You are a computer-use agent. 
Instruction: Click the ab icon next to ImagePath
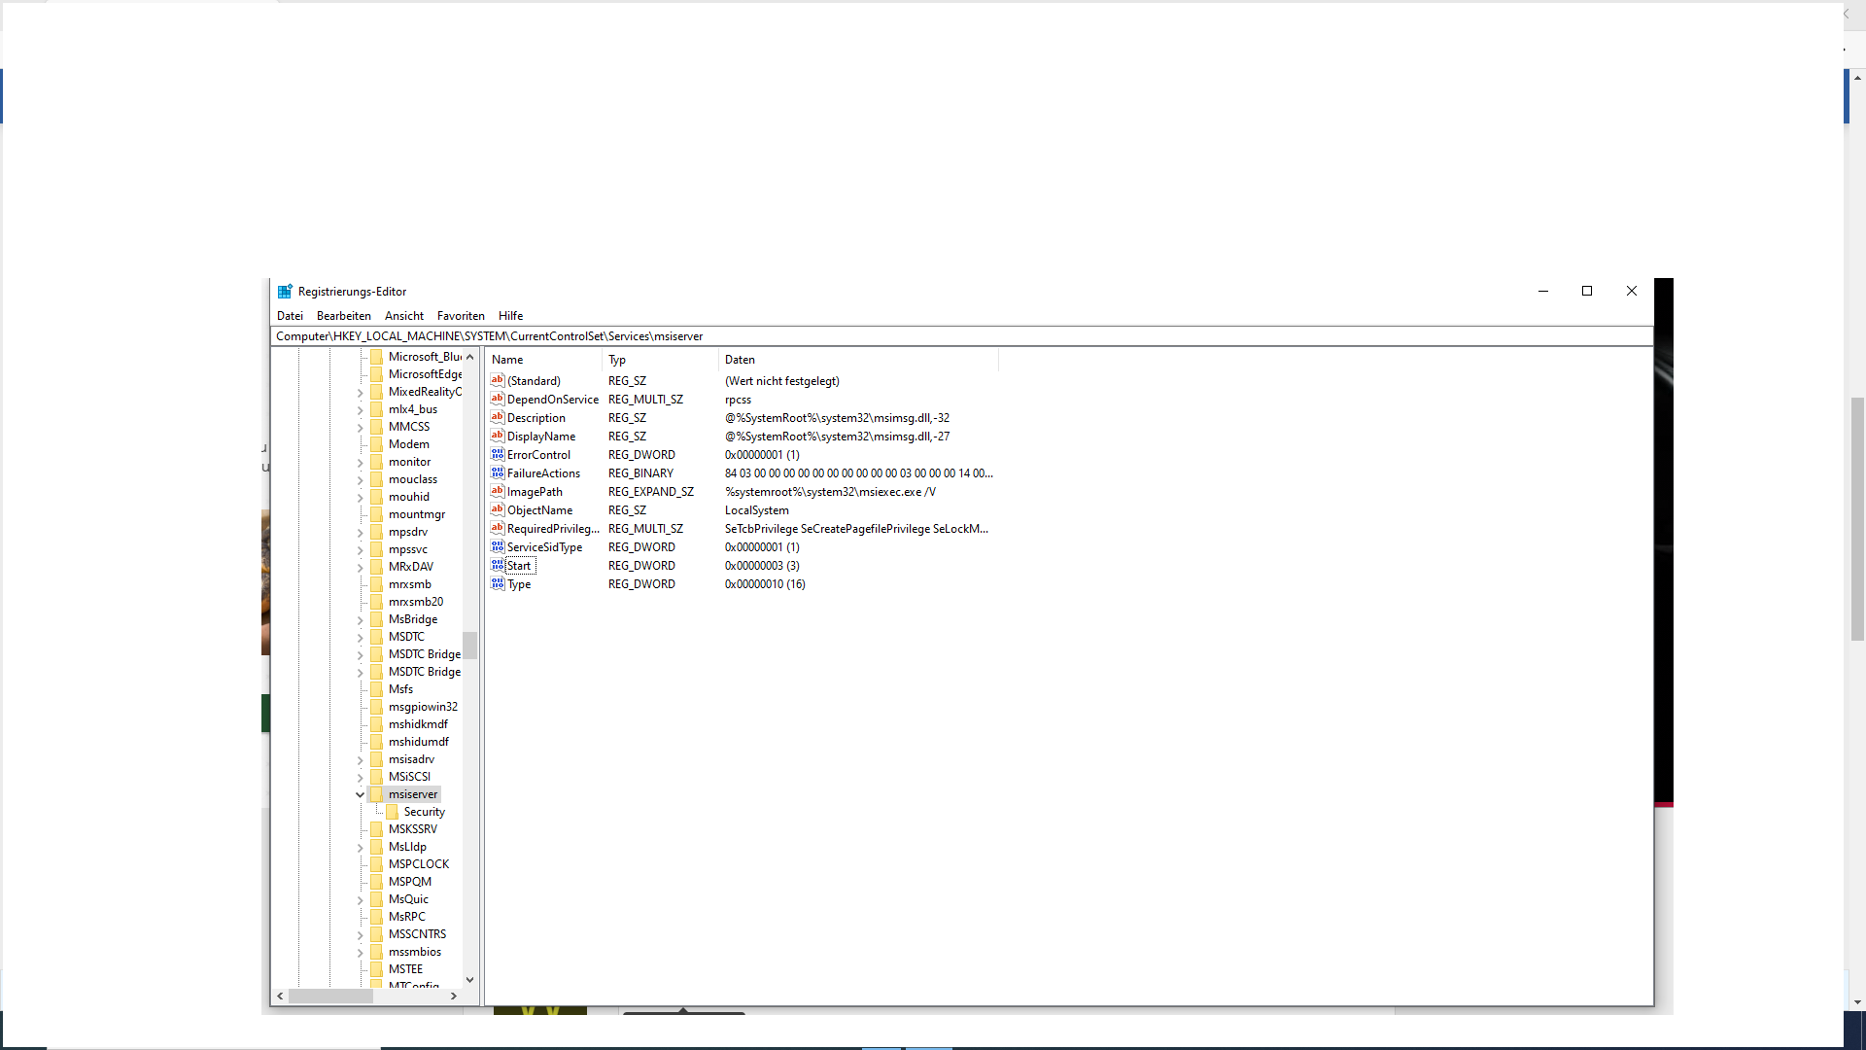497,491
